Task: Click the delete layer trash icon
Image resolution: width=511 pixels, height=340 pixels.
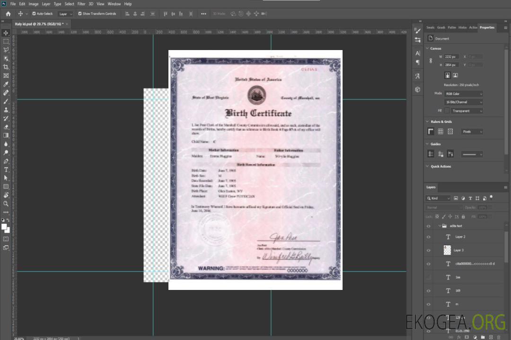Action: 498,337
